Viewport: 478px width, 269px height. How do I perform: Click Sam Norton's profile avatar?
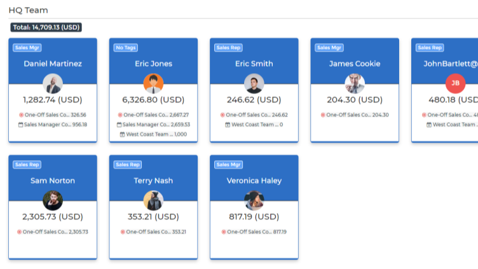(x=53, y=200)
